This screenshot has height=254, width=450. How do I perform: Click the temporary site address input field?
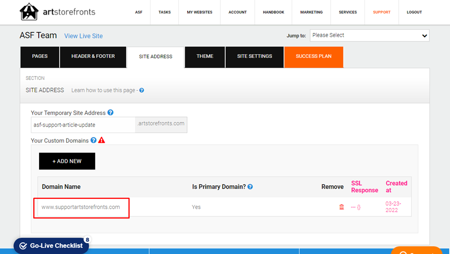83,125
